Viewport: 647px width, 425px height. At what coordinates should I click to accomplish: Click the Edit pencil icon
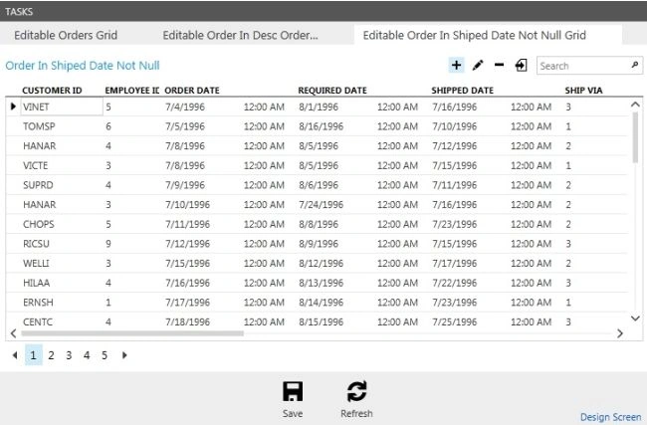pos(478,66)
